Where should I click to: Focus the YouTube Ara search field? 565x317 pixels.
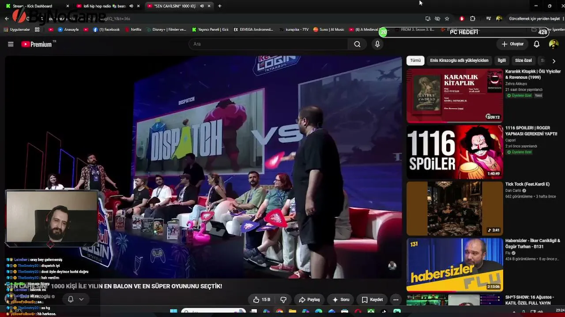click(268, 44)
